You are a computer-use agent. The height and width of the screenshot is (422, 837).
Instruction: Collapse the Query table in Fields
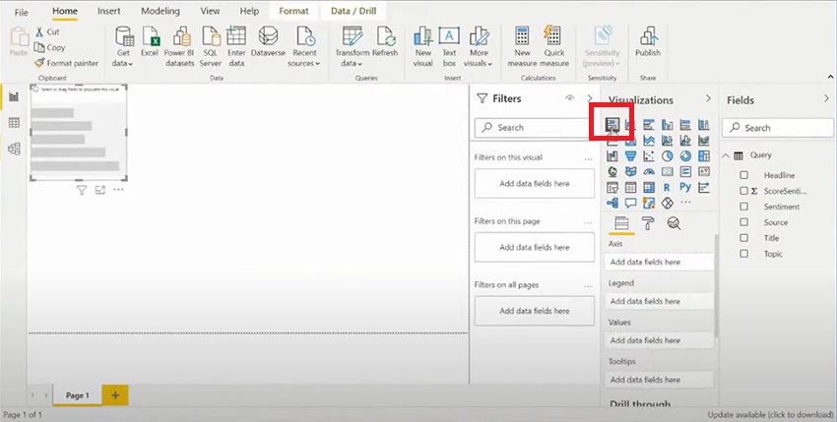pos(726,155)
